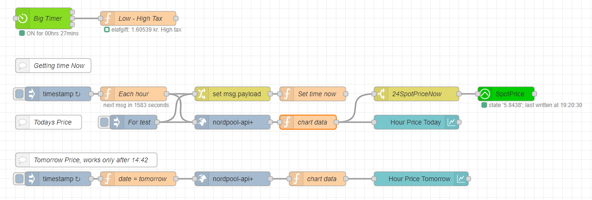The width and height of the screenshot is (592, 200).
Task: Click the chart icon on Hour Price Tomorrow
Action: click(x=461, y=179)
